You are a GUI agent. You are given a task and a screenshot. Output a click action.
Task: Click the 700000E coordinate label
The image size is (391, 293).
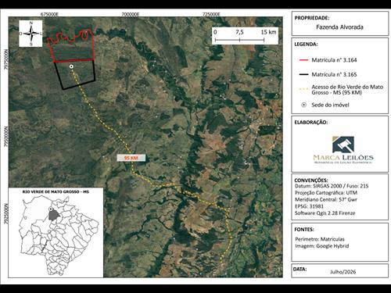130,15
